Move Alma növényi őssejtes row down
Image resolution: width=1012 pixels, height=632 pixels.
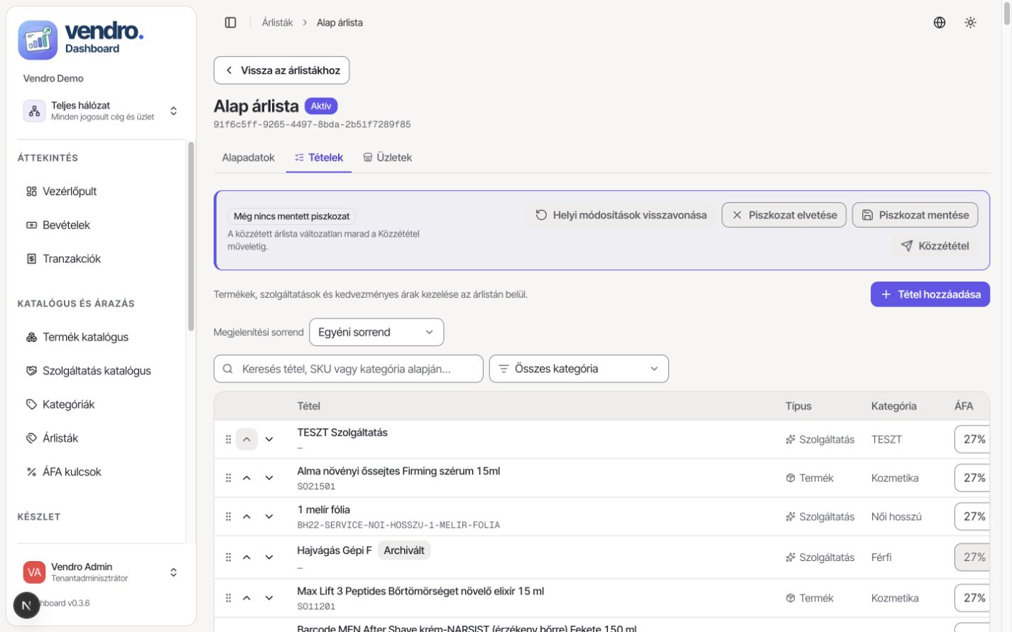(x=269, y=478)
